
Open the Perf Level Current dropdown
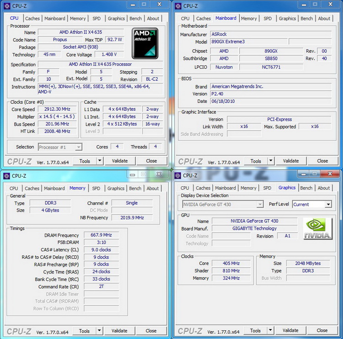tap(328, 204)
